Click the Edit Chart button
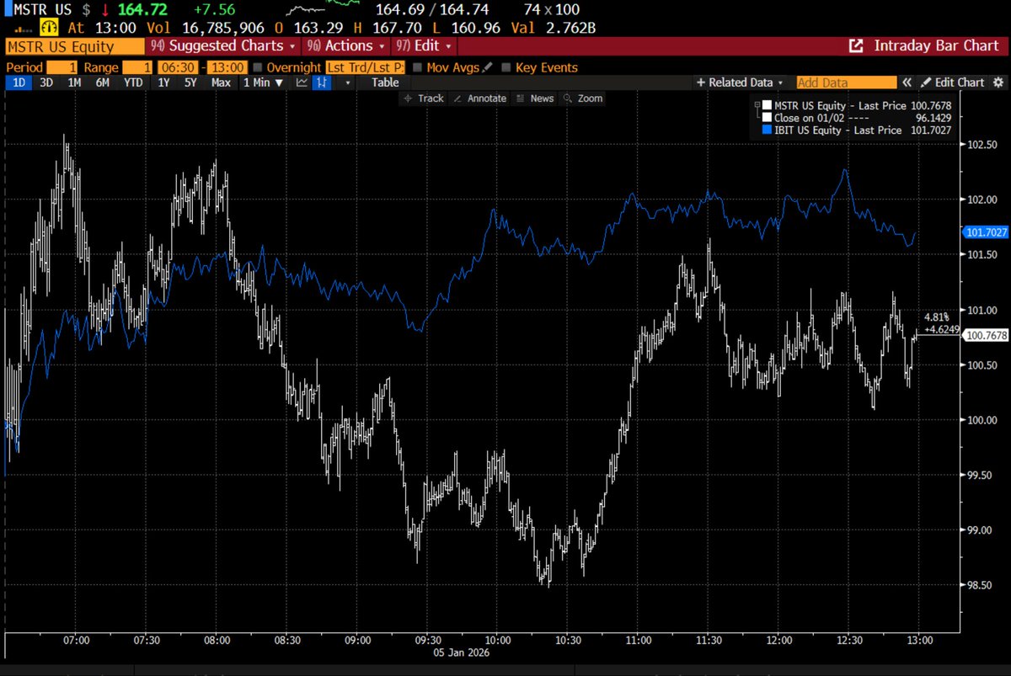The width and height of the screenshot is (1011, 676). click(x=953, y=83)
